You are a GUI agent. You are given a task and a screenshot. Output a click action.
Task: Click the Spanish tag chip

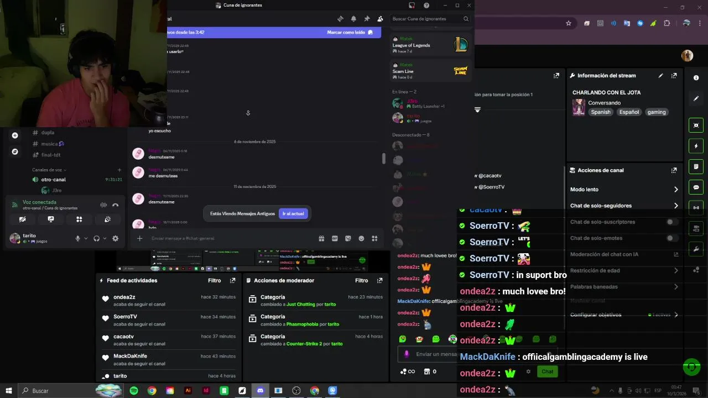coord(601,112)
